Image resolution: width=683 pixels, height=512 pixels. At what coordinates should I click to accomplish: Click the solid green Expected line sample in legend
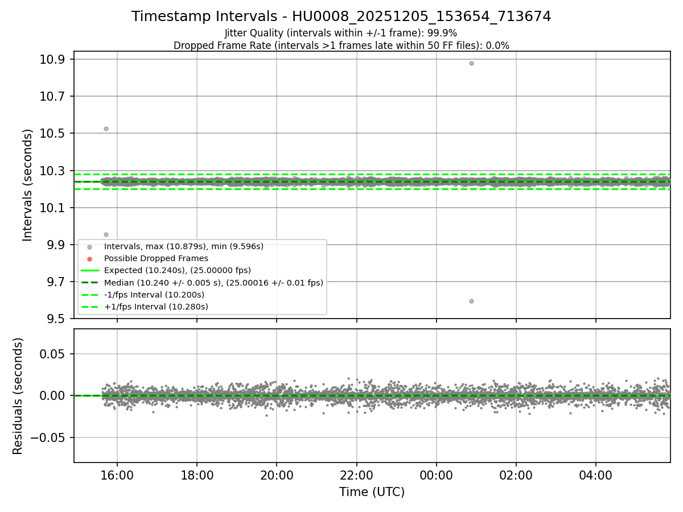click(x=89, y=271)
